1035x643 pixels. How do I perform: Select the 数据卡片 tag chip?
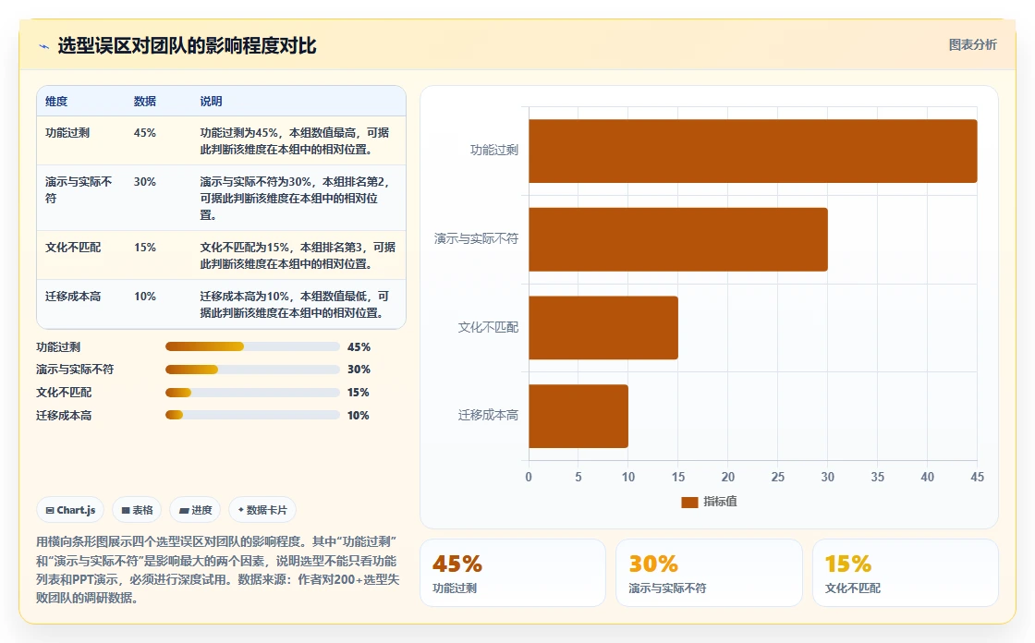(262, 510)
